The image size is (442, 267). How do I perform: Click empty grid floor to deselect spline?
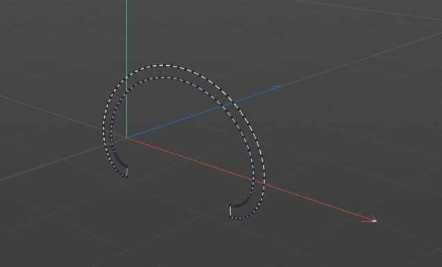(339, 141)
